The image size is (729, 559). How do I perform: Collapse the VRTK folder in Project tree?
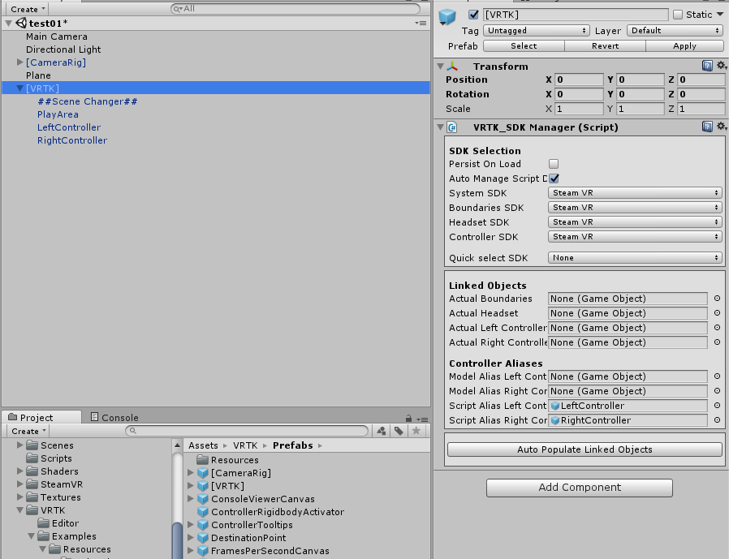19,510
